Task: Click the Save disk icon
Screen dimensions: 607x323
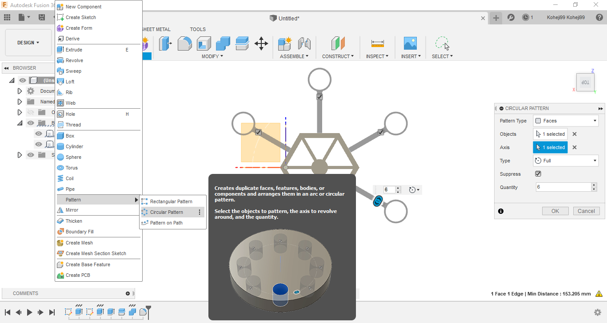Action: click(x=42, y=17)
